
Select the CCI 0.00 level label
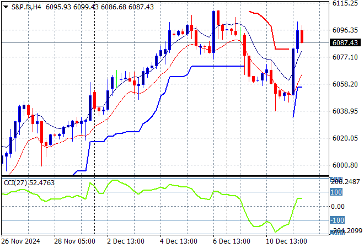[x=338, y=207]
